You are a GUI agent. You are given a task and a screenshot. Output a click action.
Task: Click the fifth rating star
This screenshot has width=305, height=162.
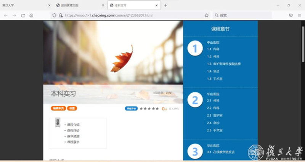tap(157, 109)
